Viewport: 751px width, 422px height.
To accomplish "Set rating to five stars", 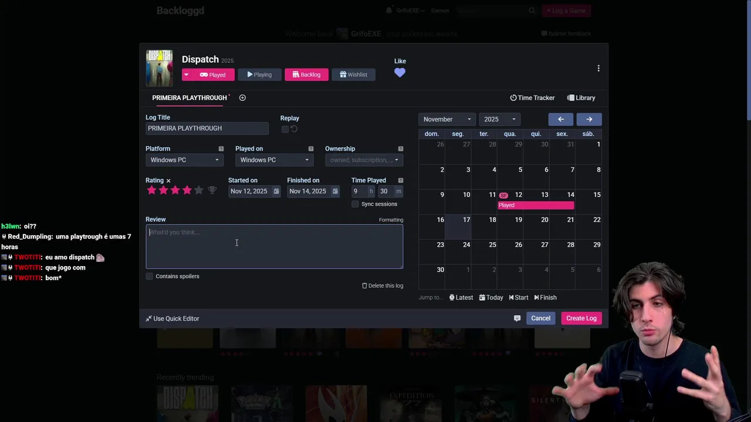I will pyautogui.click(x=198, y=190).
